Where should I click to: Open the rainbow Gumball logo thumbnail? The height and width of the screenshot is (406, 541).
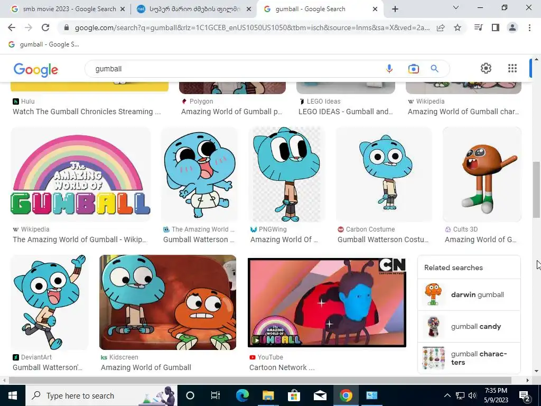pyautogui.click(x=81, y=174)
